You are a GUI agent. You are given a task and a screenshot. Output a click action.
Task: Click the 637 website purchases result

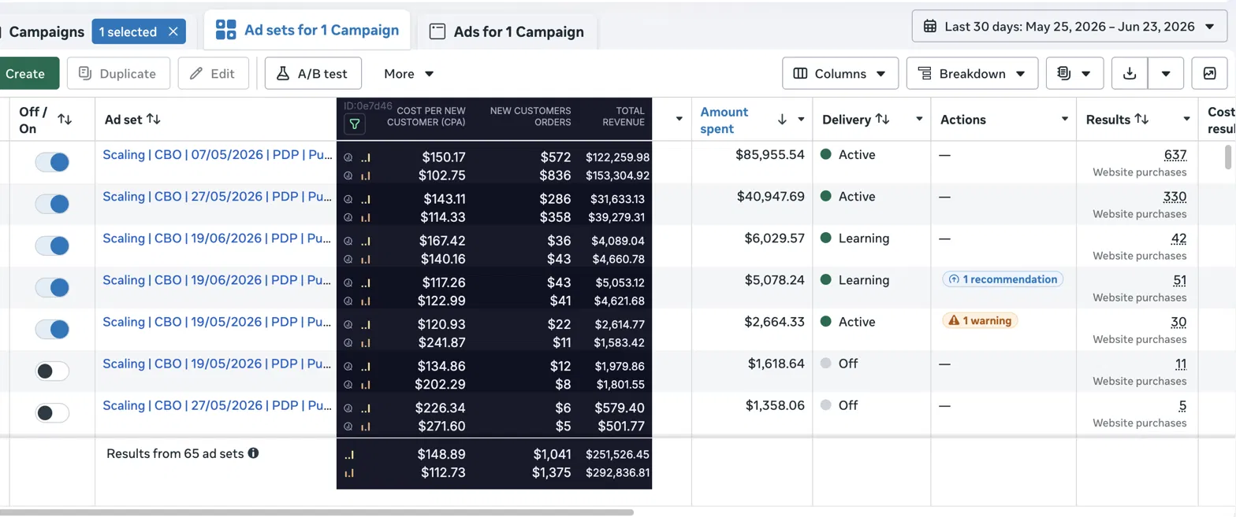pyautogui.click(x=1175, y=155)
